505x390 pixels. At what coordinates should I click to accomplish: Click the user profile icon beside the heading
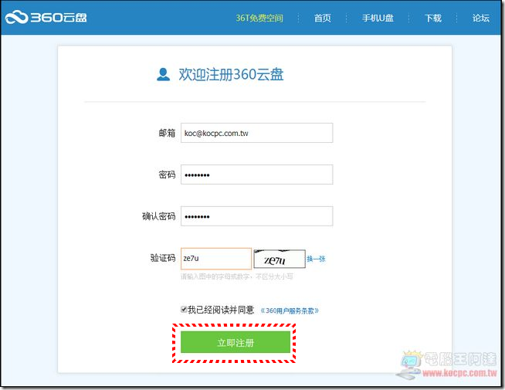pos(163,75)
